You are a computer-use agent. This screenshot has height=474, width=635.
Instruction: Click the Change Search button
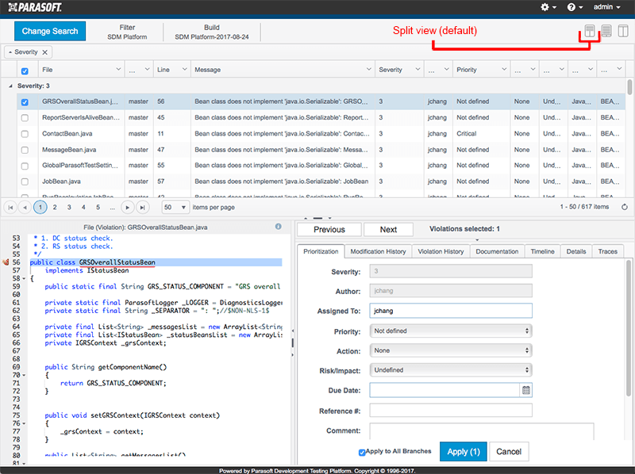tap(50, 31)
